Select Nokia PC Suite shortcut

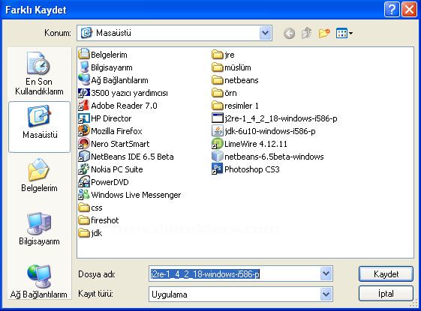(110, 169)
